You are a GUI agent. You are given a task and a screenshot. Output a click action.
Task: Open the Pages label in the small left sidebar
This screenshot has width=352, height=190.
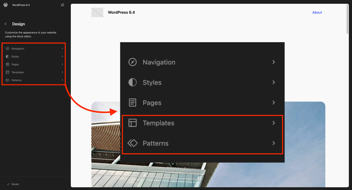point(15,64)
